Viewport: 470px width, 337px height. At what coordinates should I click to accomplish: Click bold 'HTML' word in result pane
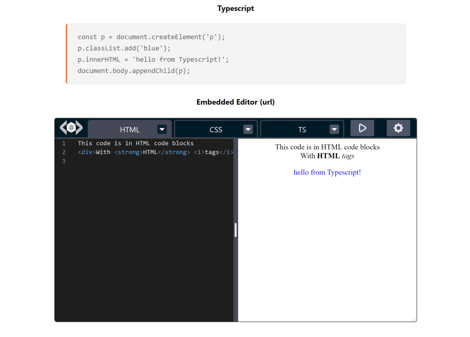pos(328,156)
